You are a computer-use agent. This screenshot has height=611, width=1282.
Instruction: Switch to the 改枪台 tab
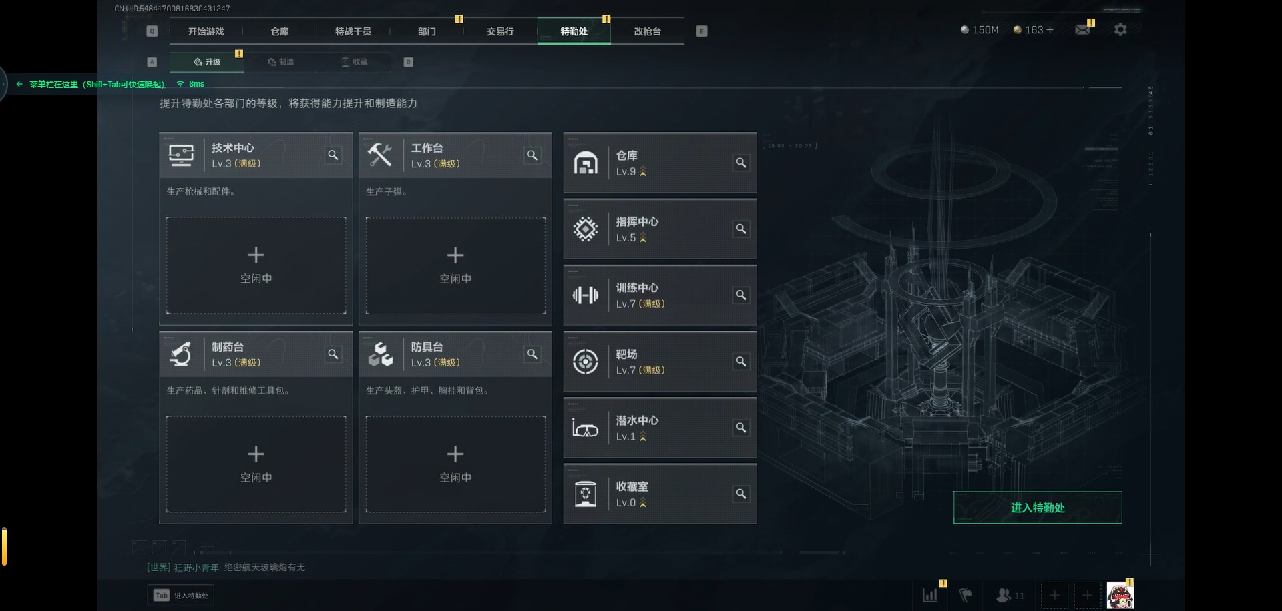[x=647, y=31]
